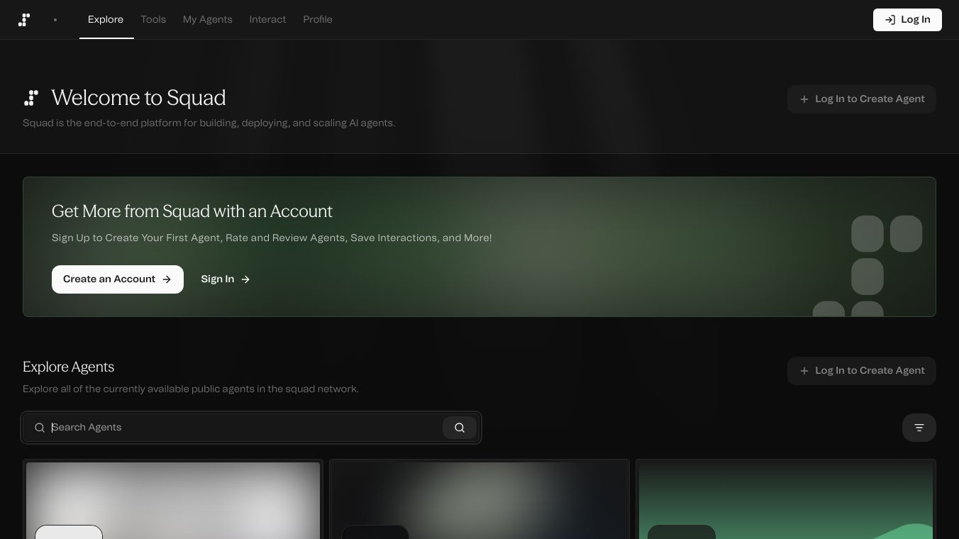
Task: Click the Welcome to Squad heading
Action: pyautogui.click(x=138, y=98)
